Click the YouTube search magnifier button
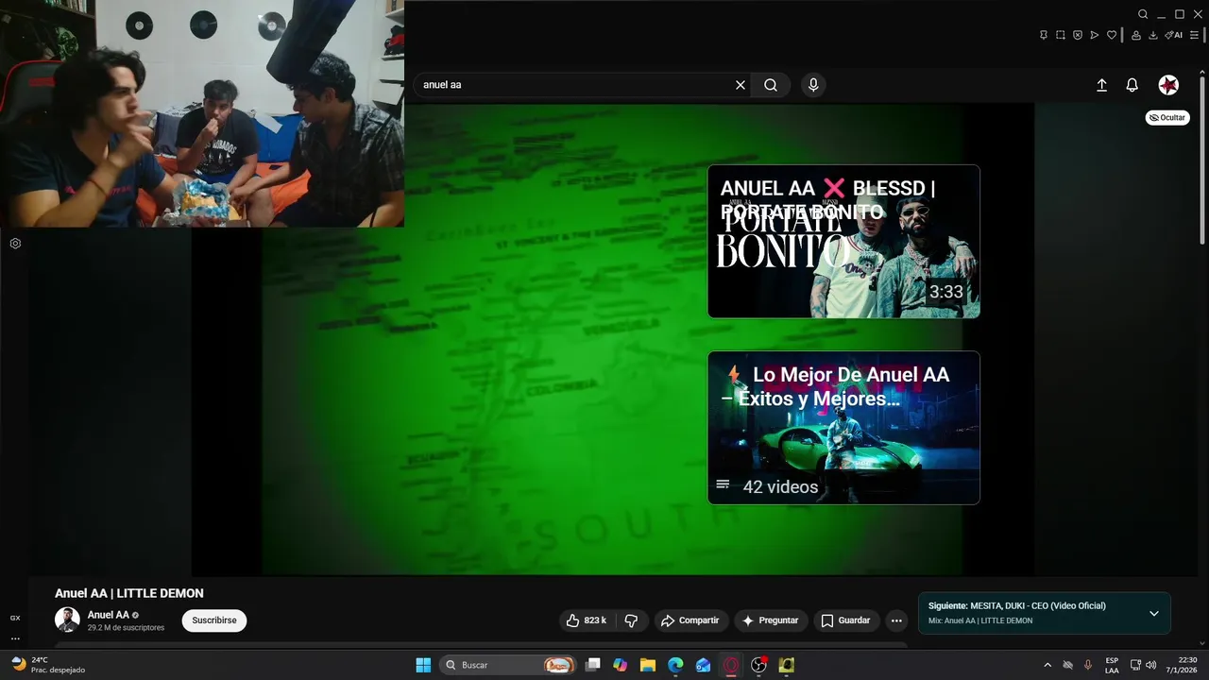 (x=771, y=85)
